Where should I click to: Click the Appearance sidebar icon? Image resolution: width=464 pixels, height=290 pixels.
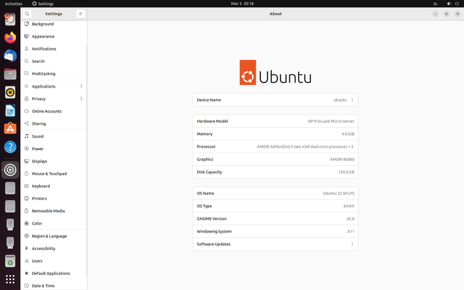[x=27, y=37]
